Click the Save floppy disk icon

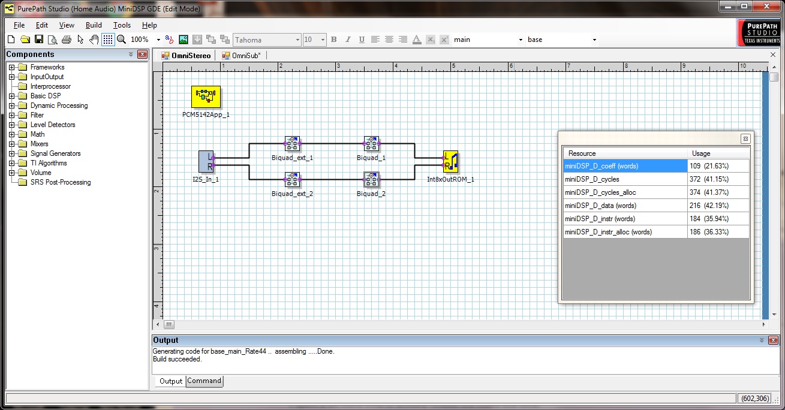pyautogui.click(x=38, y=40)
